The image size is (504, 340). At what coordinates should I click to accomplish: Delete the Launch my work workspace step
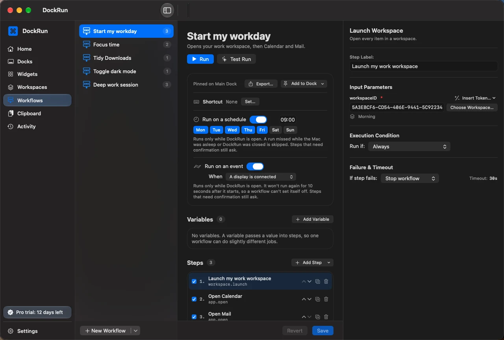click(x=326, y=281)
